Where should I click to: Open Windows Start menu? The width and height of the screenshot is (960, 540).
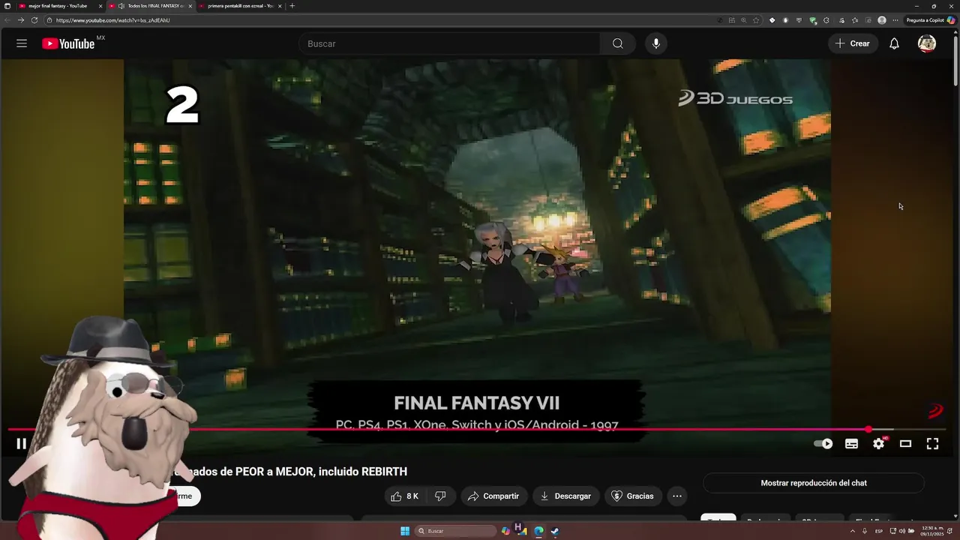(405, 531)
